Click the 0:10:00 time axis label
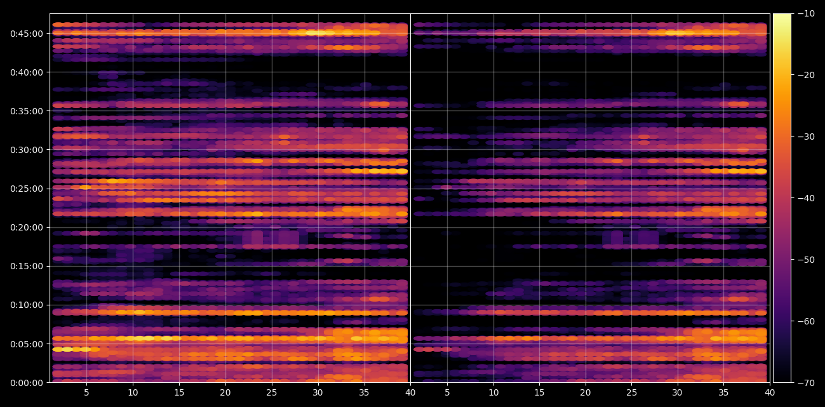 coord(27,305)
